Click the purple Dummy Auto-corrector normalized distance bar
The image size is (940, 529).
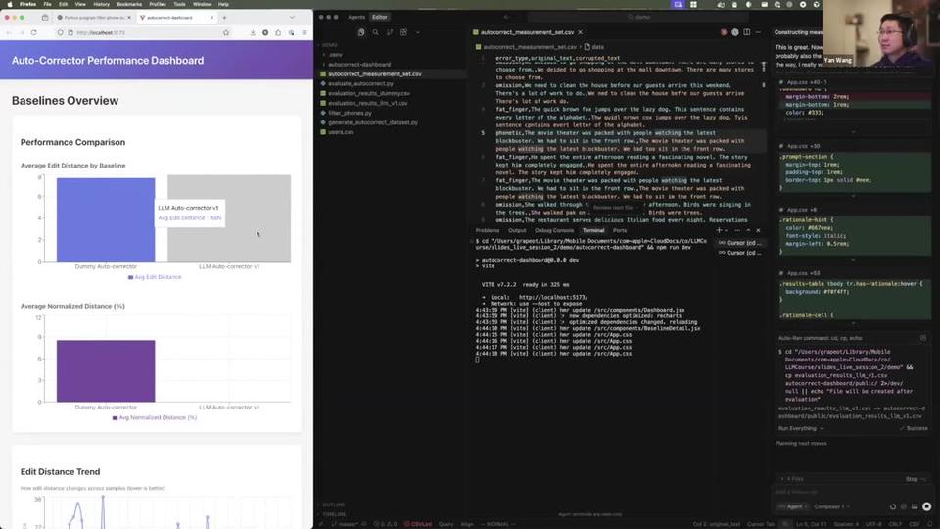tap(106, 370)
